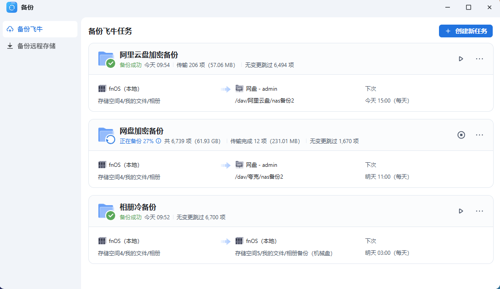Image resolution: width=500 pixels, height=289 pixels.
Task: Click the arrow icon in 阿里云盘加密备份 card
Action: point(226,89)
